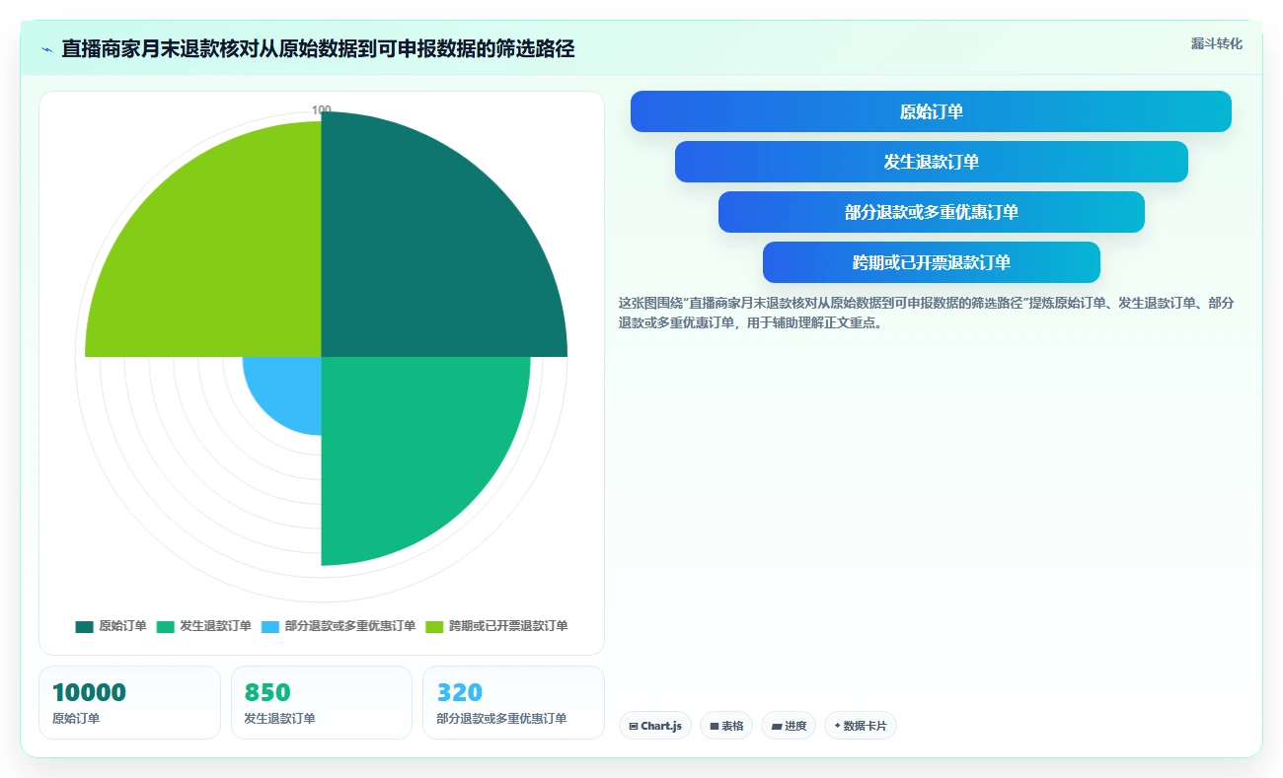Select the 部分退款或多重优惠订单 funnel bar
Viewport: 1283px width, 778px height.
click(931, 212)
